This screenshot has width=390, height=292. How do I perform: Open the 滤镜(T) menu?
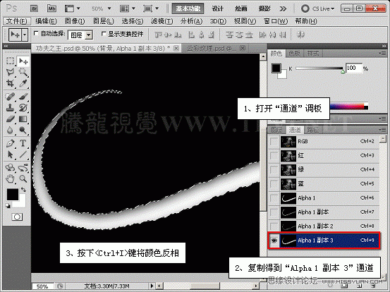tap(162, 21)
